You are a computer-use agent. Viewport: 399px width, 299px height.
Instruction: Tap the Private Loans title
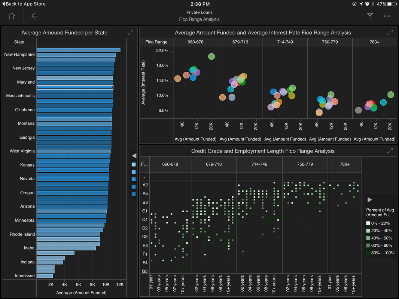click(x=199, y=12)
